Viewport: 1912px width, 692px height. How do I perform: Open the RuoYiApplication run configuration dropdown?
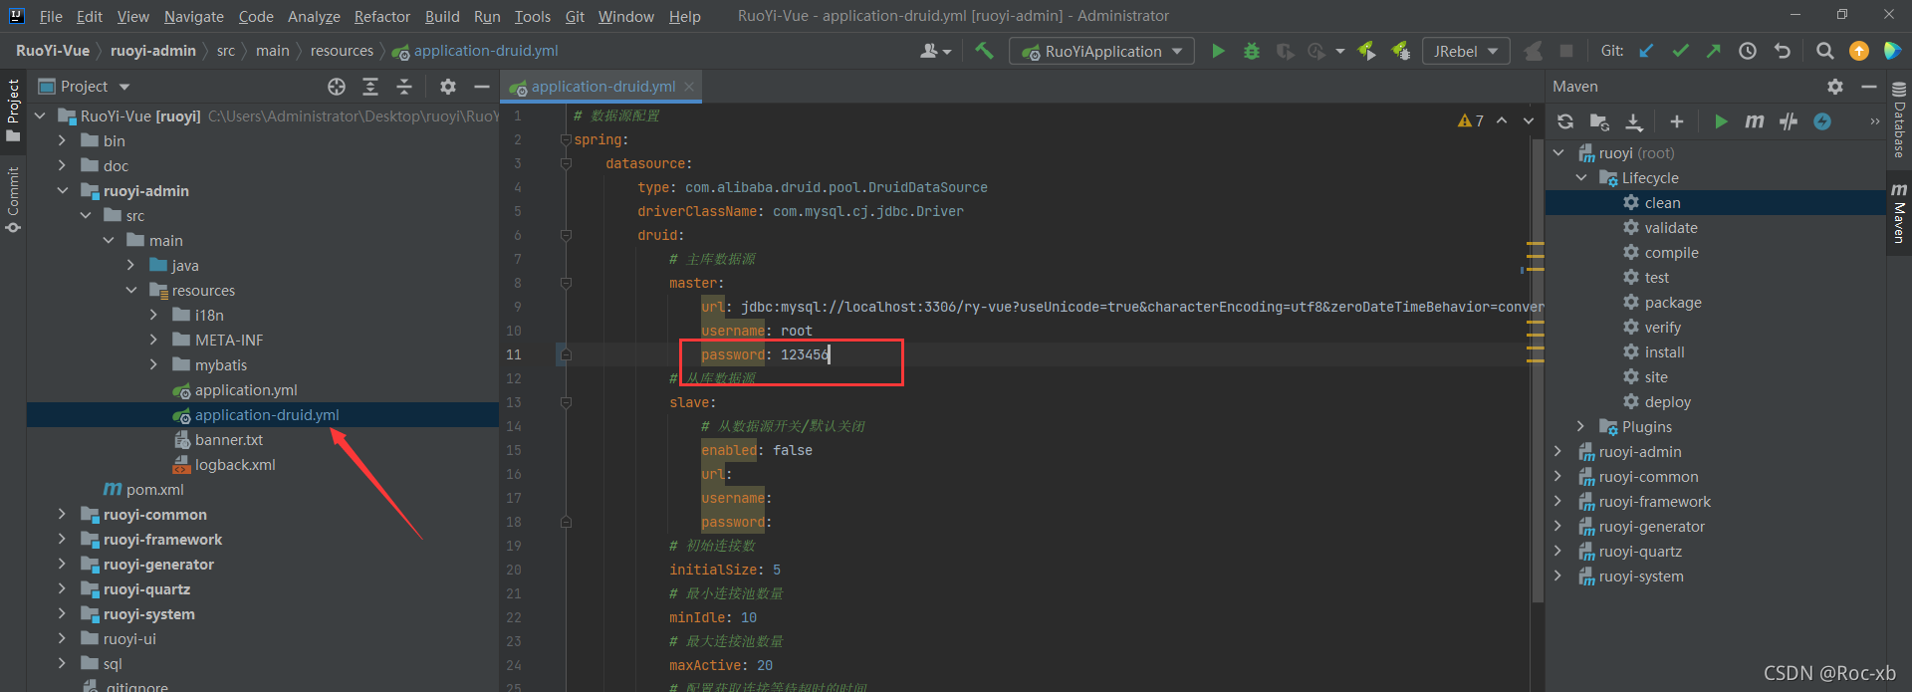(1101, 51)
